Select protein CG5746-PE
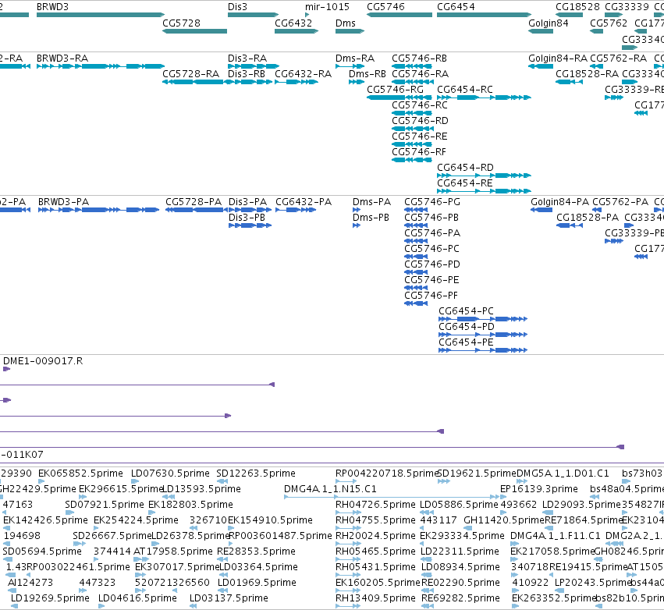The image size is (664, 610). tap(416, 288)
